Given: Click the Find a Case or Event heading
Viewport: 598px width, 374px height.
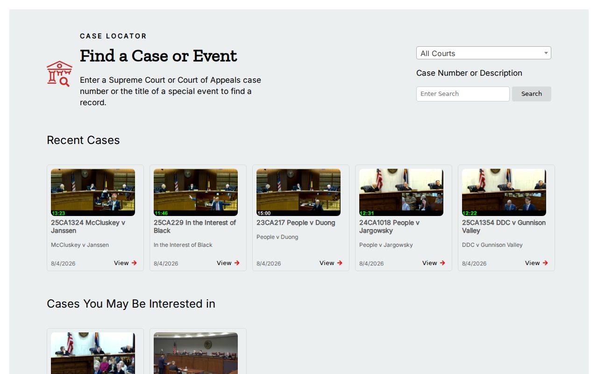Looking at the screenshot, I should coord(158,56).
